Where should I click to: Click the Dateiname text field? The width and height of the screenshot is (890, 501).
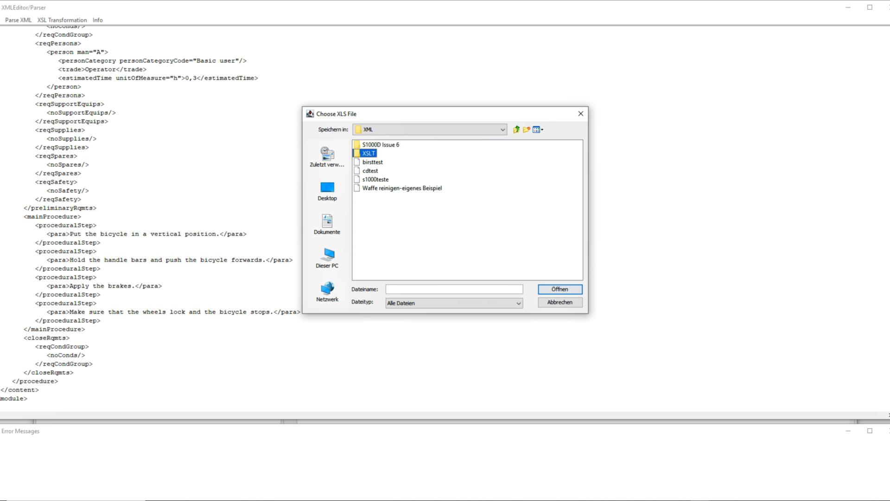coord(454,289)
